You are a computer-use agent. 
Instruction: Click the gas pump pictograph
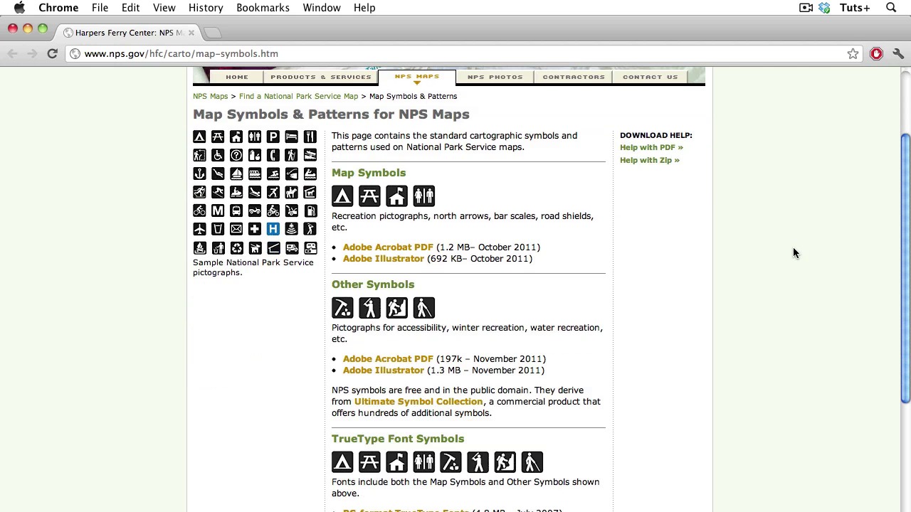(x=310, y=210)
